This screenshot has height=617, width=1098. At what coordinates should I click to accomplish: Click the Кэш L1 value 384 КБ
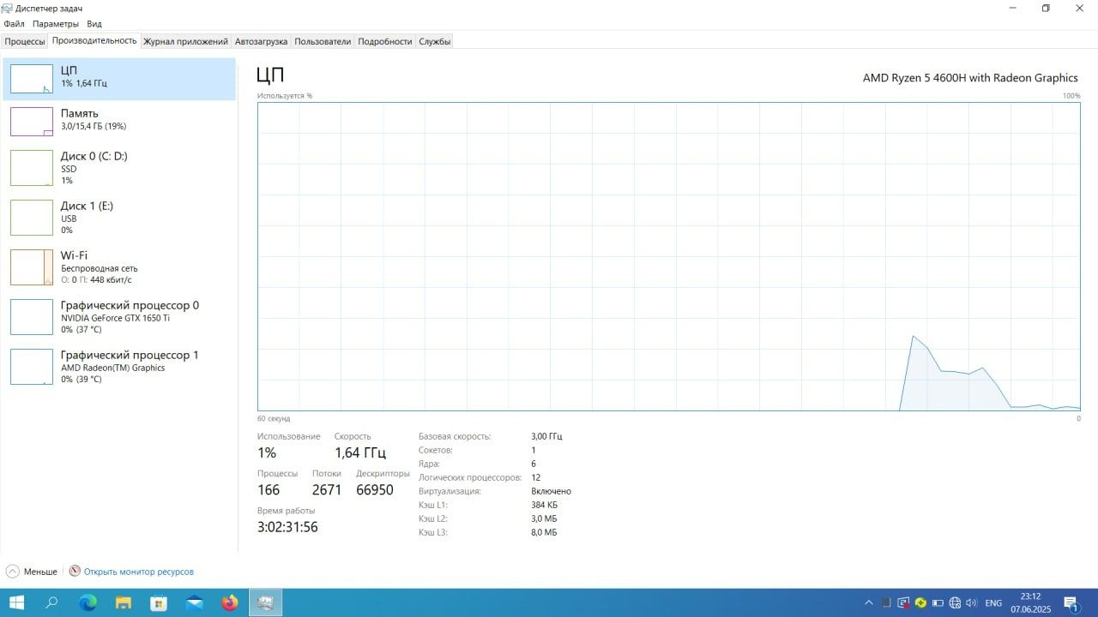(x=544, y=505)
